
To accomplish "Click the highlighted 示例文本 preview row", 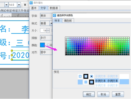I will pos(107,81).
